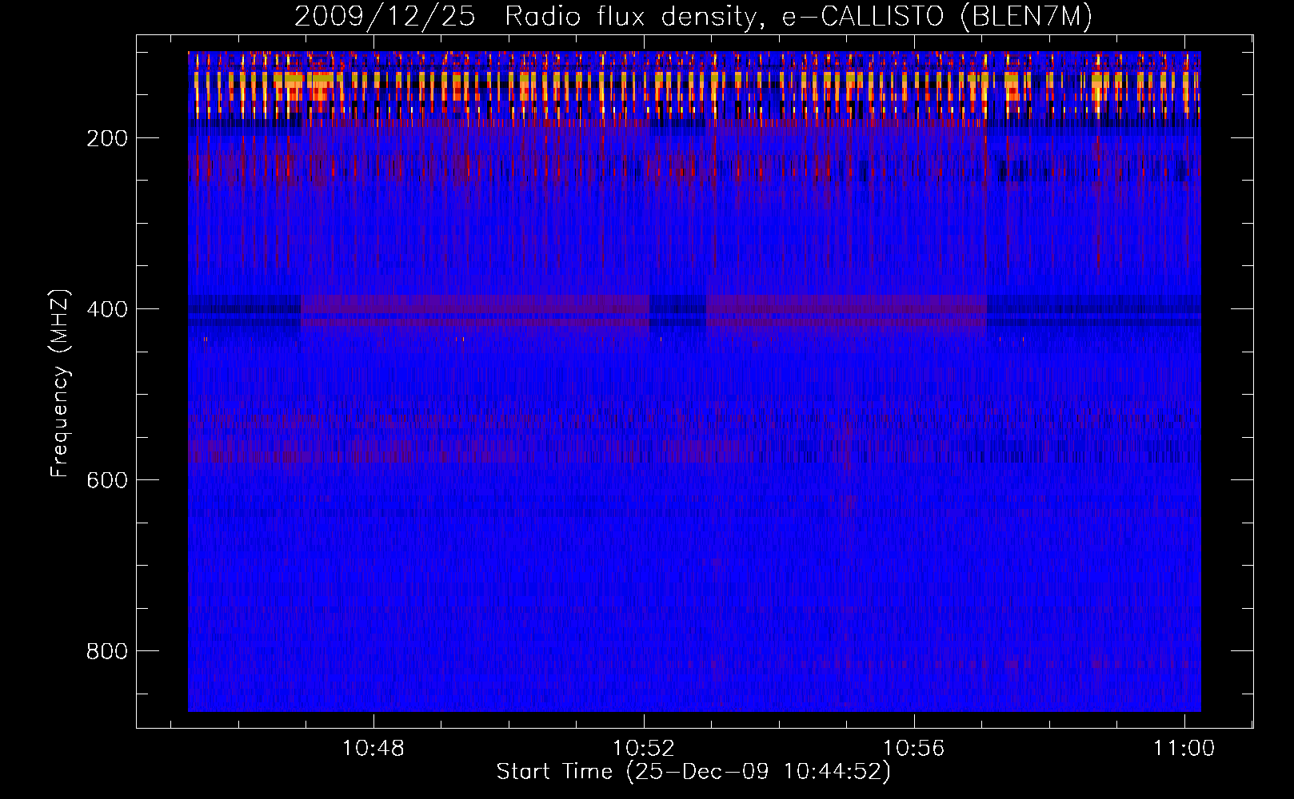Click the 10:52 time tick label

pos(644,749)
